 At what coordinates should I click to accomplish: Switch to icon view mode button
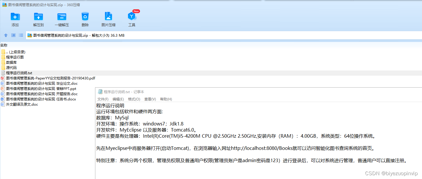(13, 35)
